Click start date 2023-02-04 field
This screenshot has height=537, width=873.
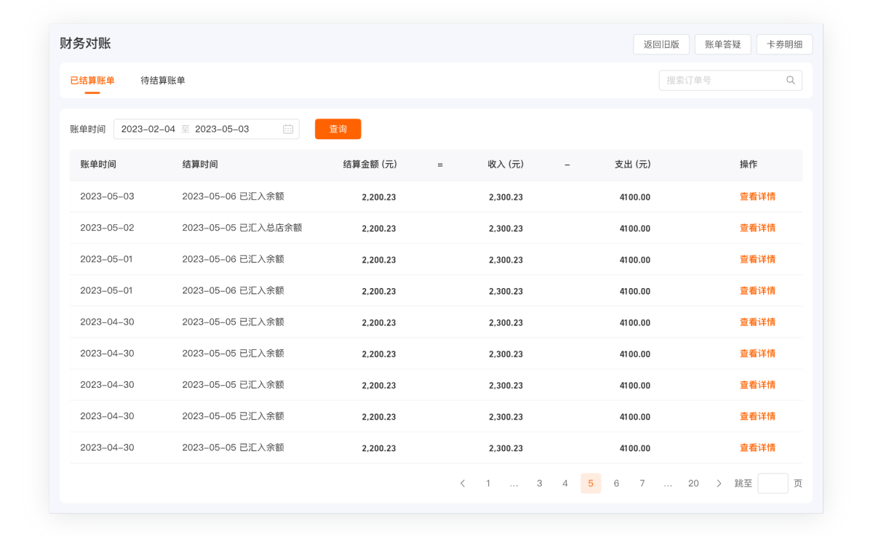[x=148, y=130]
